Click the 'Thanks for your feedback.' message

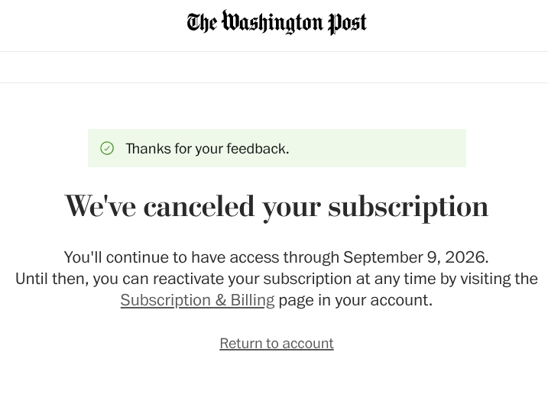tap(207, 149)
